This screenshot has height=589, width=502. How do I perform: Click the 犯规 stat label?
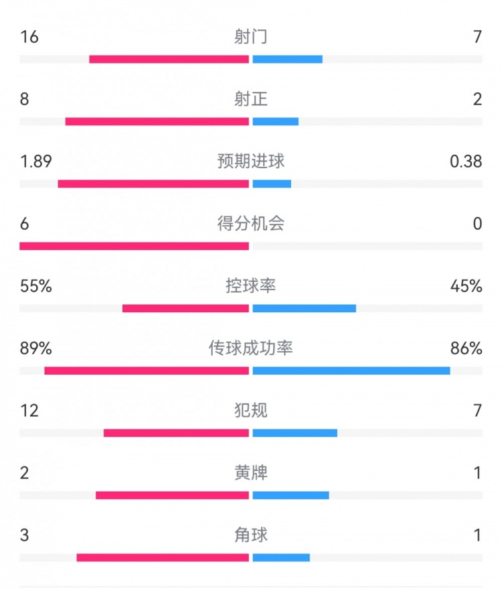pyautogui.click(x=251, y=411)
